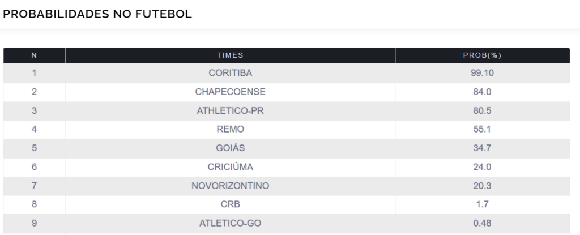Viewport: 580px width, 235px height.
Task: Click the 84.0 probability cell
Action: pyautogui.click(x=482, y=92)
